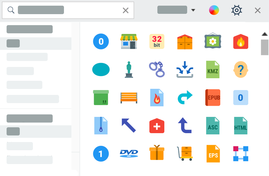The image size is (269, 176).
Task: Select the KMZ file icon
Action: [x=213, y=69]
